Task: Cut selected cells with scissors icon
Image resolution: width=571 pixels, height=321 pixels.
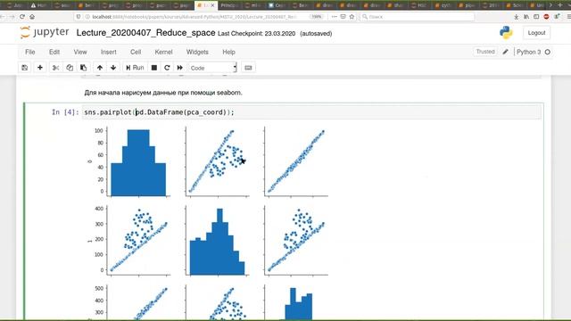Action: pos(55,68)
